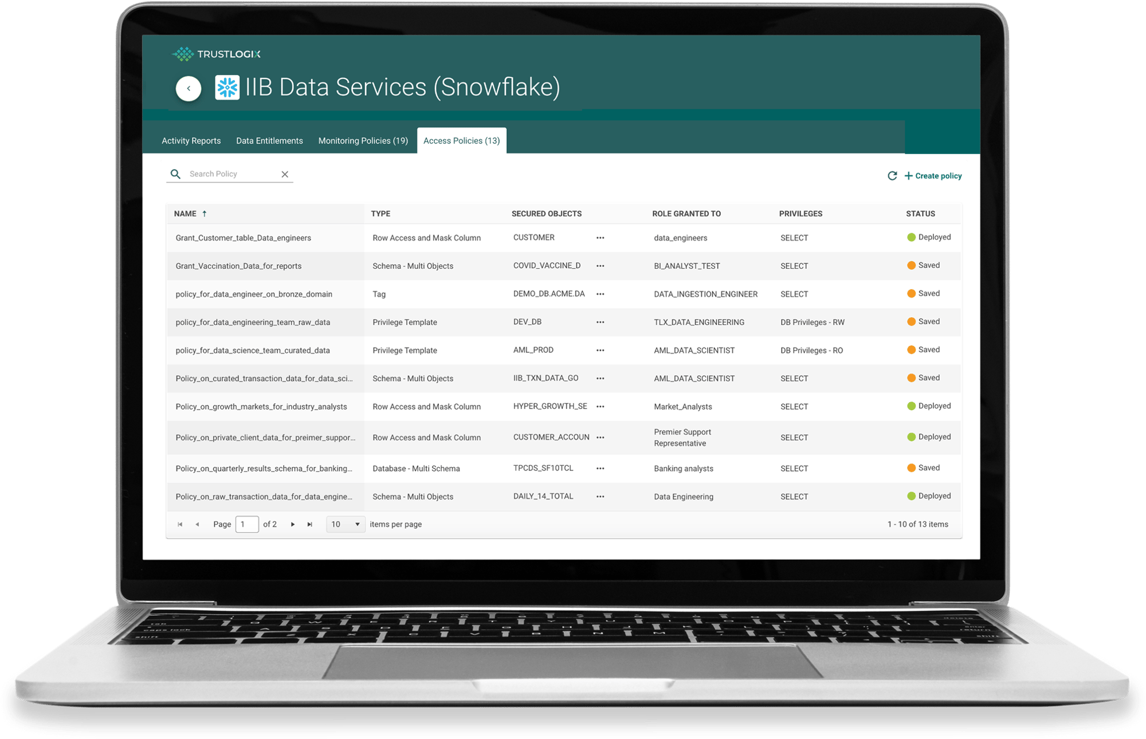
Task: Click the back arrow navigation icon
Action: [x=187, y=89]
